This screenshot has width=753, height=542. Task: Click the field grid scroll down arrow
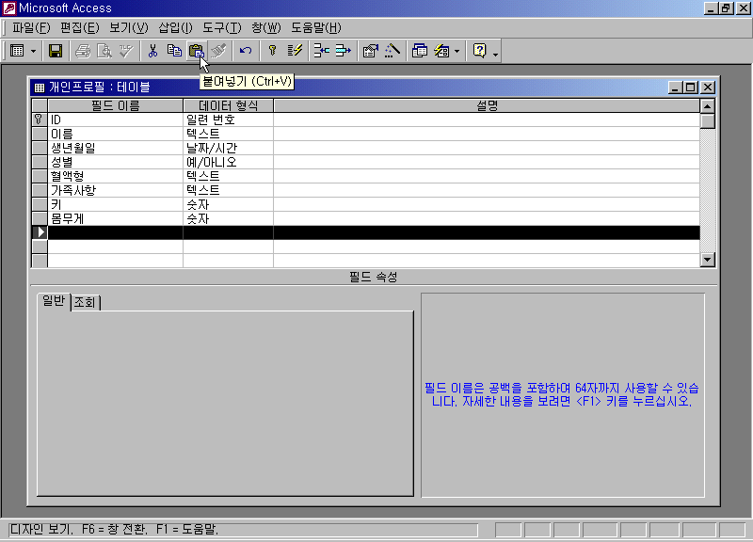pos(708,260)
